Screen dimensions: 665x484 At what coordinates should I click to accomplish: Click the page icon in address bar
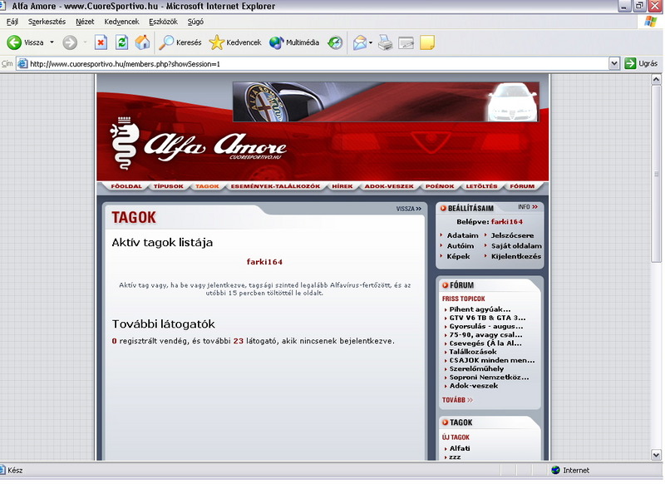coord(22,64)
